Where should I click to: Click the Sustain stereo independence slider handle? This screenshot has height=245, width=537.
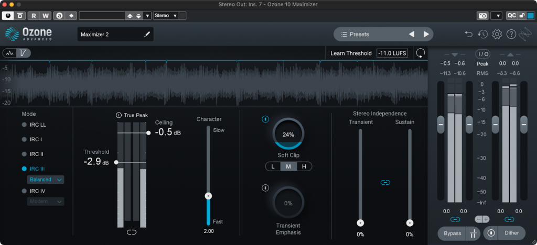[410, 223]
